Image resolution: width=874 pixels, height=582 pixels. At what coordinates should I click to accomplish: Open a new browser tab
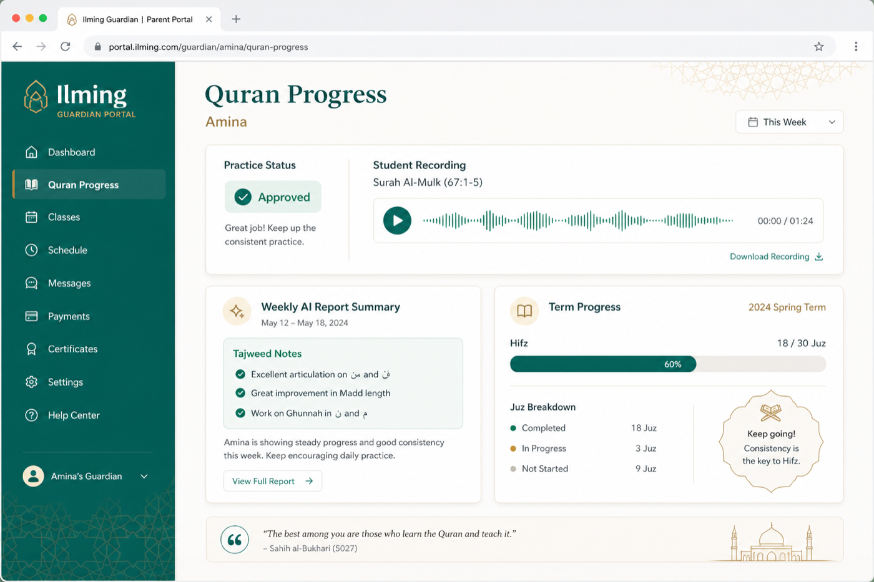(236, 19)
